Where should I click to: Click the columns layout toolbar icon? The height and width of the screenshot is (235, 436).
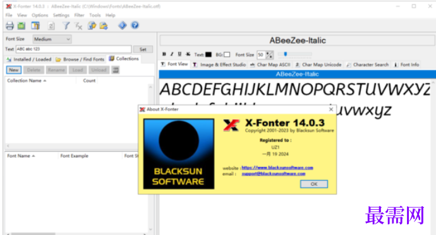pyautogui.click(x=35, y=26)
